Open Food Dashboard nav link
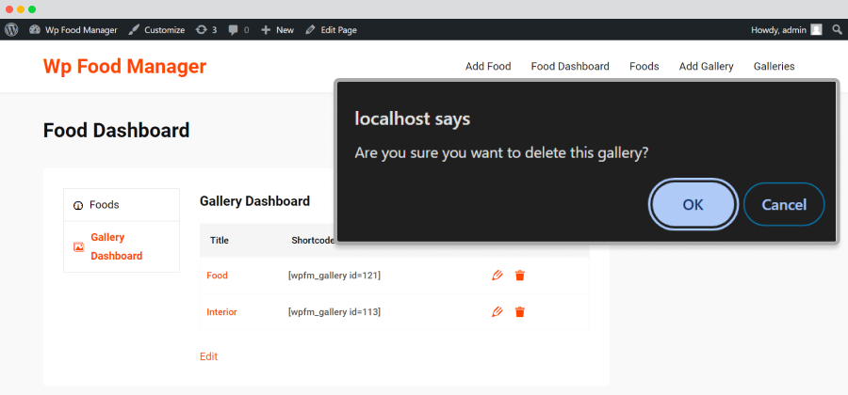The height and width of the screenshot is (395, 848). pos(570,67)
